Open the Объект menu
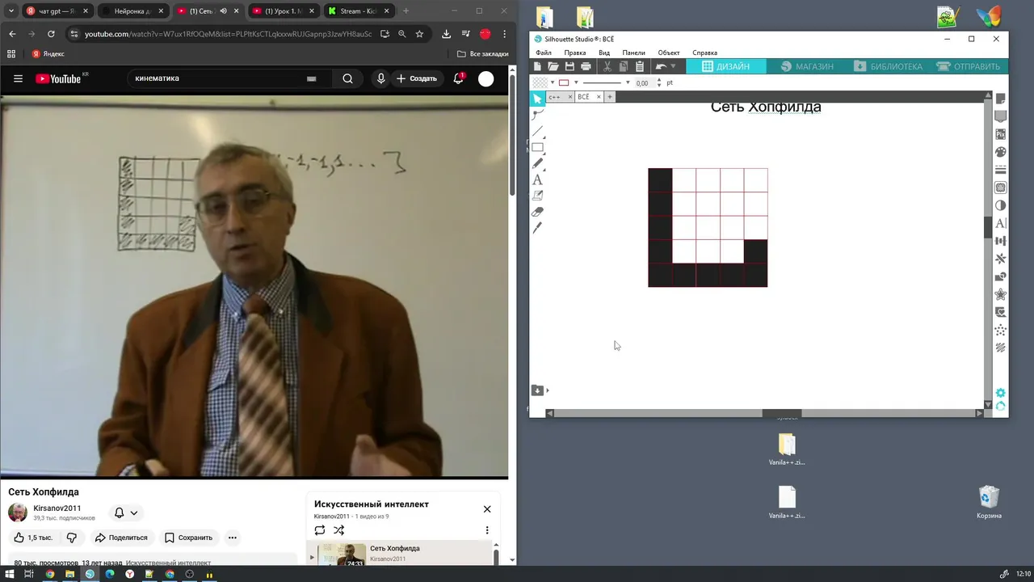Viewport: 1034px width, 582px height. click(x=669, y=53)
